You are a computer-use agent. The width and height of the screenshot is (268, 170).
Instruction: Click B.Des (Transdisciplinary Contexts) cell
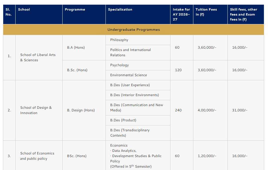(x=130, y=133)
